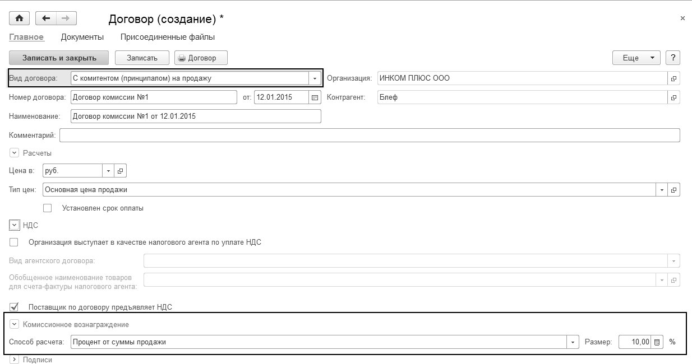This screenshot has height=364, width=692.
Task: Enable the Установлен срок оплаты checkbox
Action: point(48,208)
